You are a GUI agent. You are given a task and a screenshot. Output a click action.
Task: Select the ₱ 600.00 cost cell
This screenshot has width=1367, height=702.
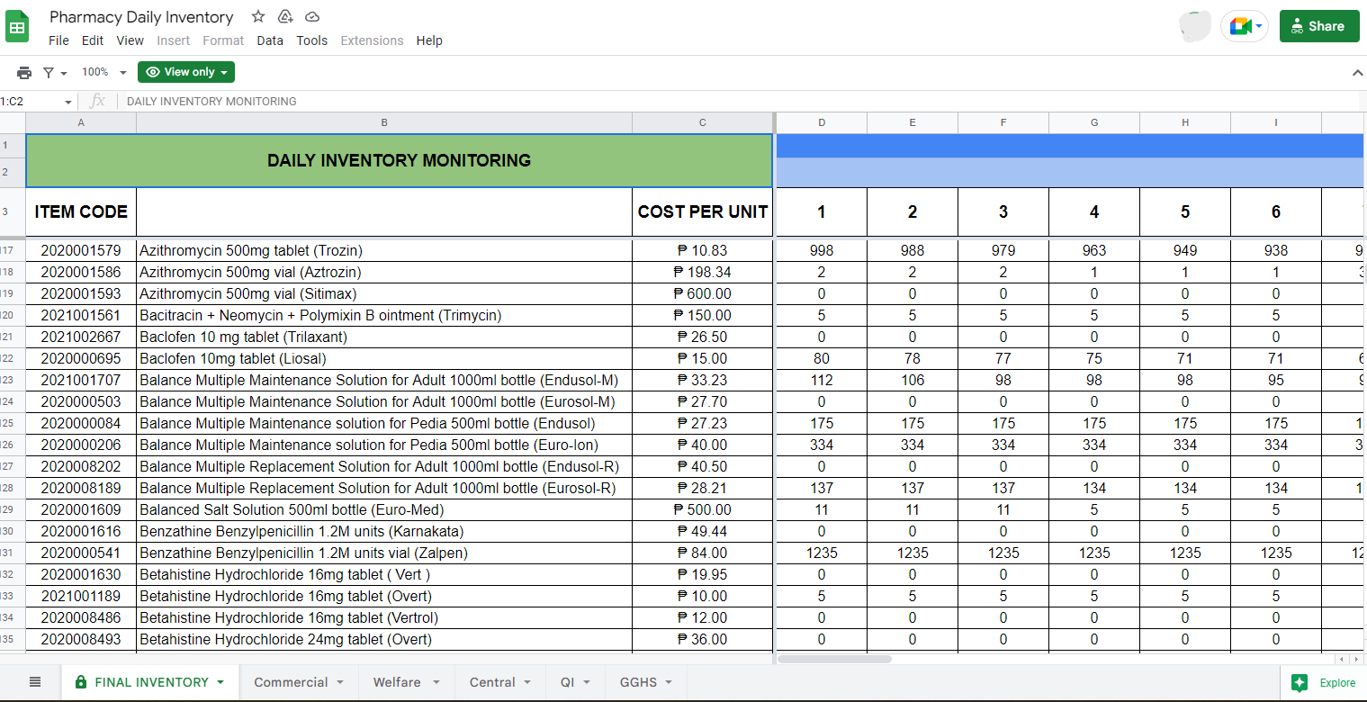click(x=703, y=293)
